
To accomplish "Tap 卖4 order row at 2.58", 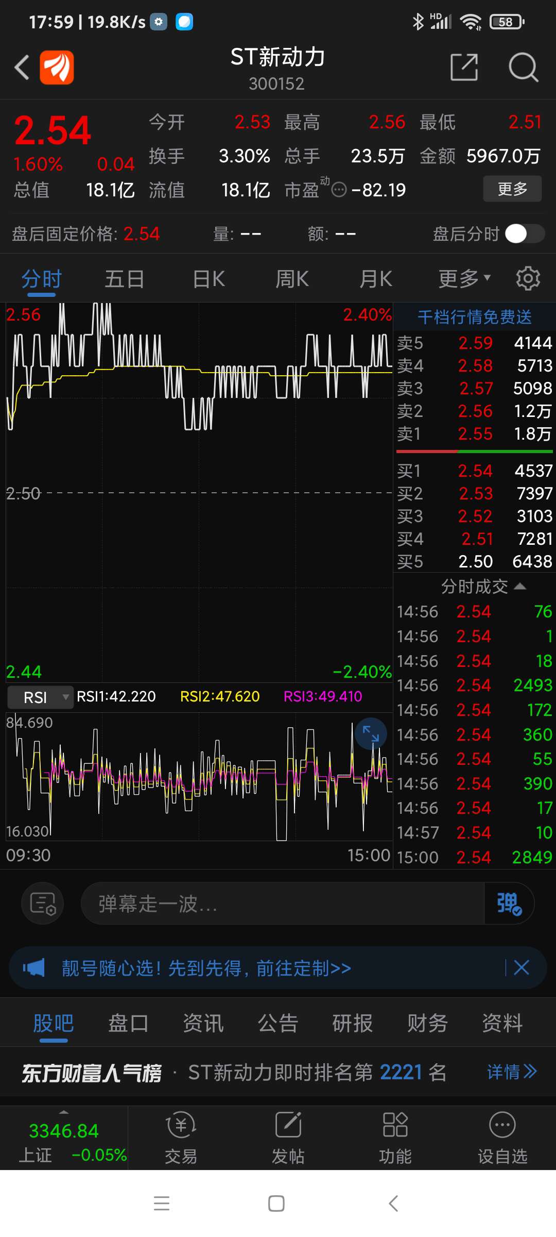I will point(475,365).
